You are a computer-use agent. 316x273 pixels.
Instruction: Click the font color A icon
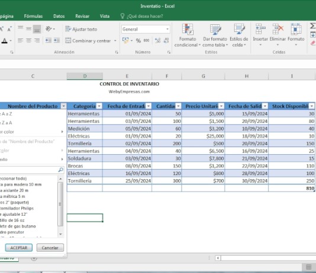click(4, 41)
